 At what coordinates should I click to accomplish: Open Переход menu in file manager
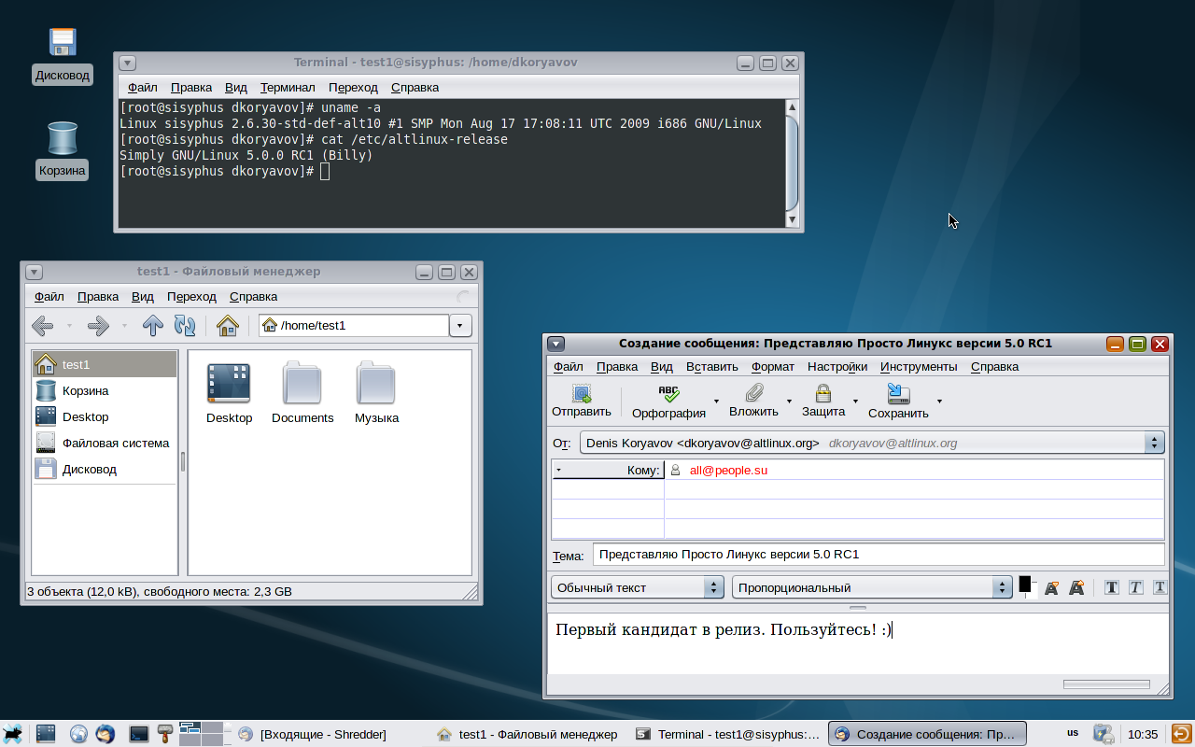pos(191,297)
